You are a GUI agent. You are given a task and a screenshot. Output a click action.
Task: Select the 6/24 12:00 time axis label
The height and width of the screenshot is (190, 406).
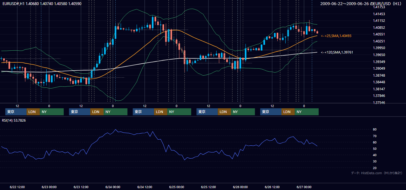(145, 187)
